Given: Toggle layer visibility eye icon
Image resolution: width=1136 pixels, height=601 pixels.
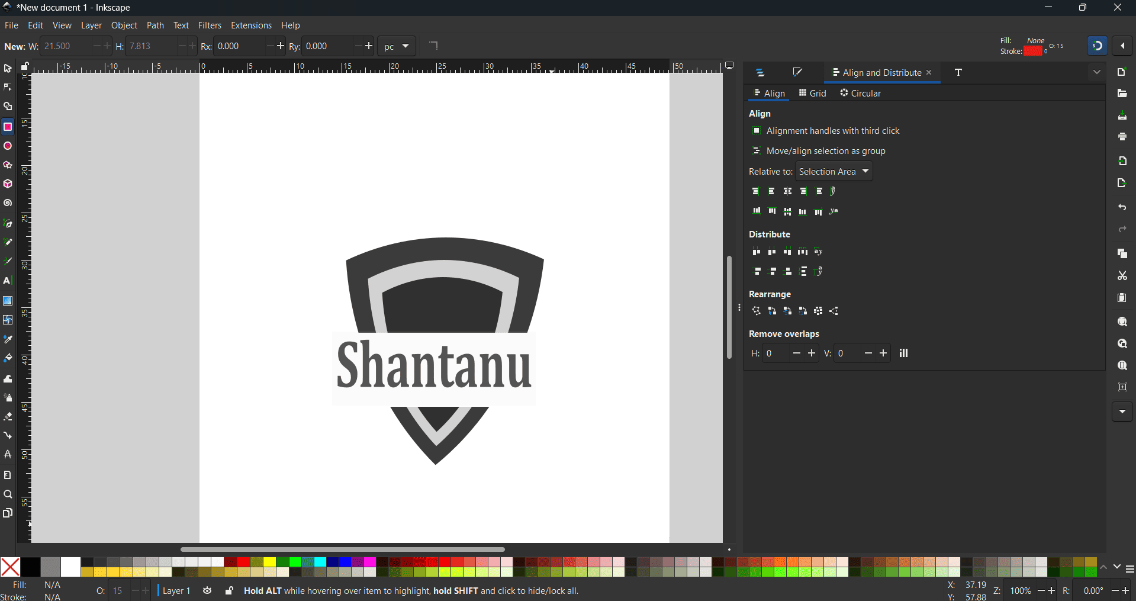Looking at the screenshot, I should tap(207, 591).
